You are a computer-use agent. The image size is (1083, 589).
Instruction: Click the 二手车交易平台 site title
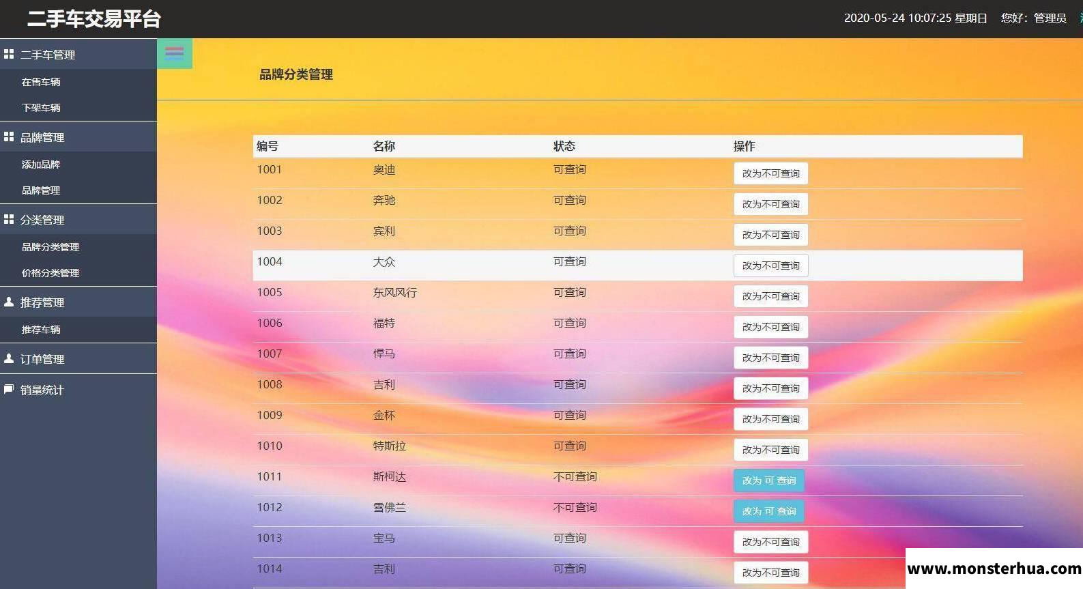[x=94, y=18]
